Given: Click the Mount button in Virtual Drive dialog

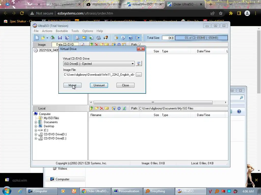Looking at the screenshot, I should (x=72, y=85).
